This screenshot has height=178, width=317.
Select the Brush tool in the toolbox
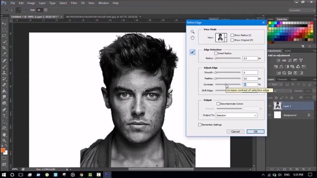(4, 67)
